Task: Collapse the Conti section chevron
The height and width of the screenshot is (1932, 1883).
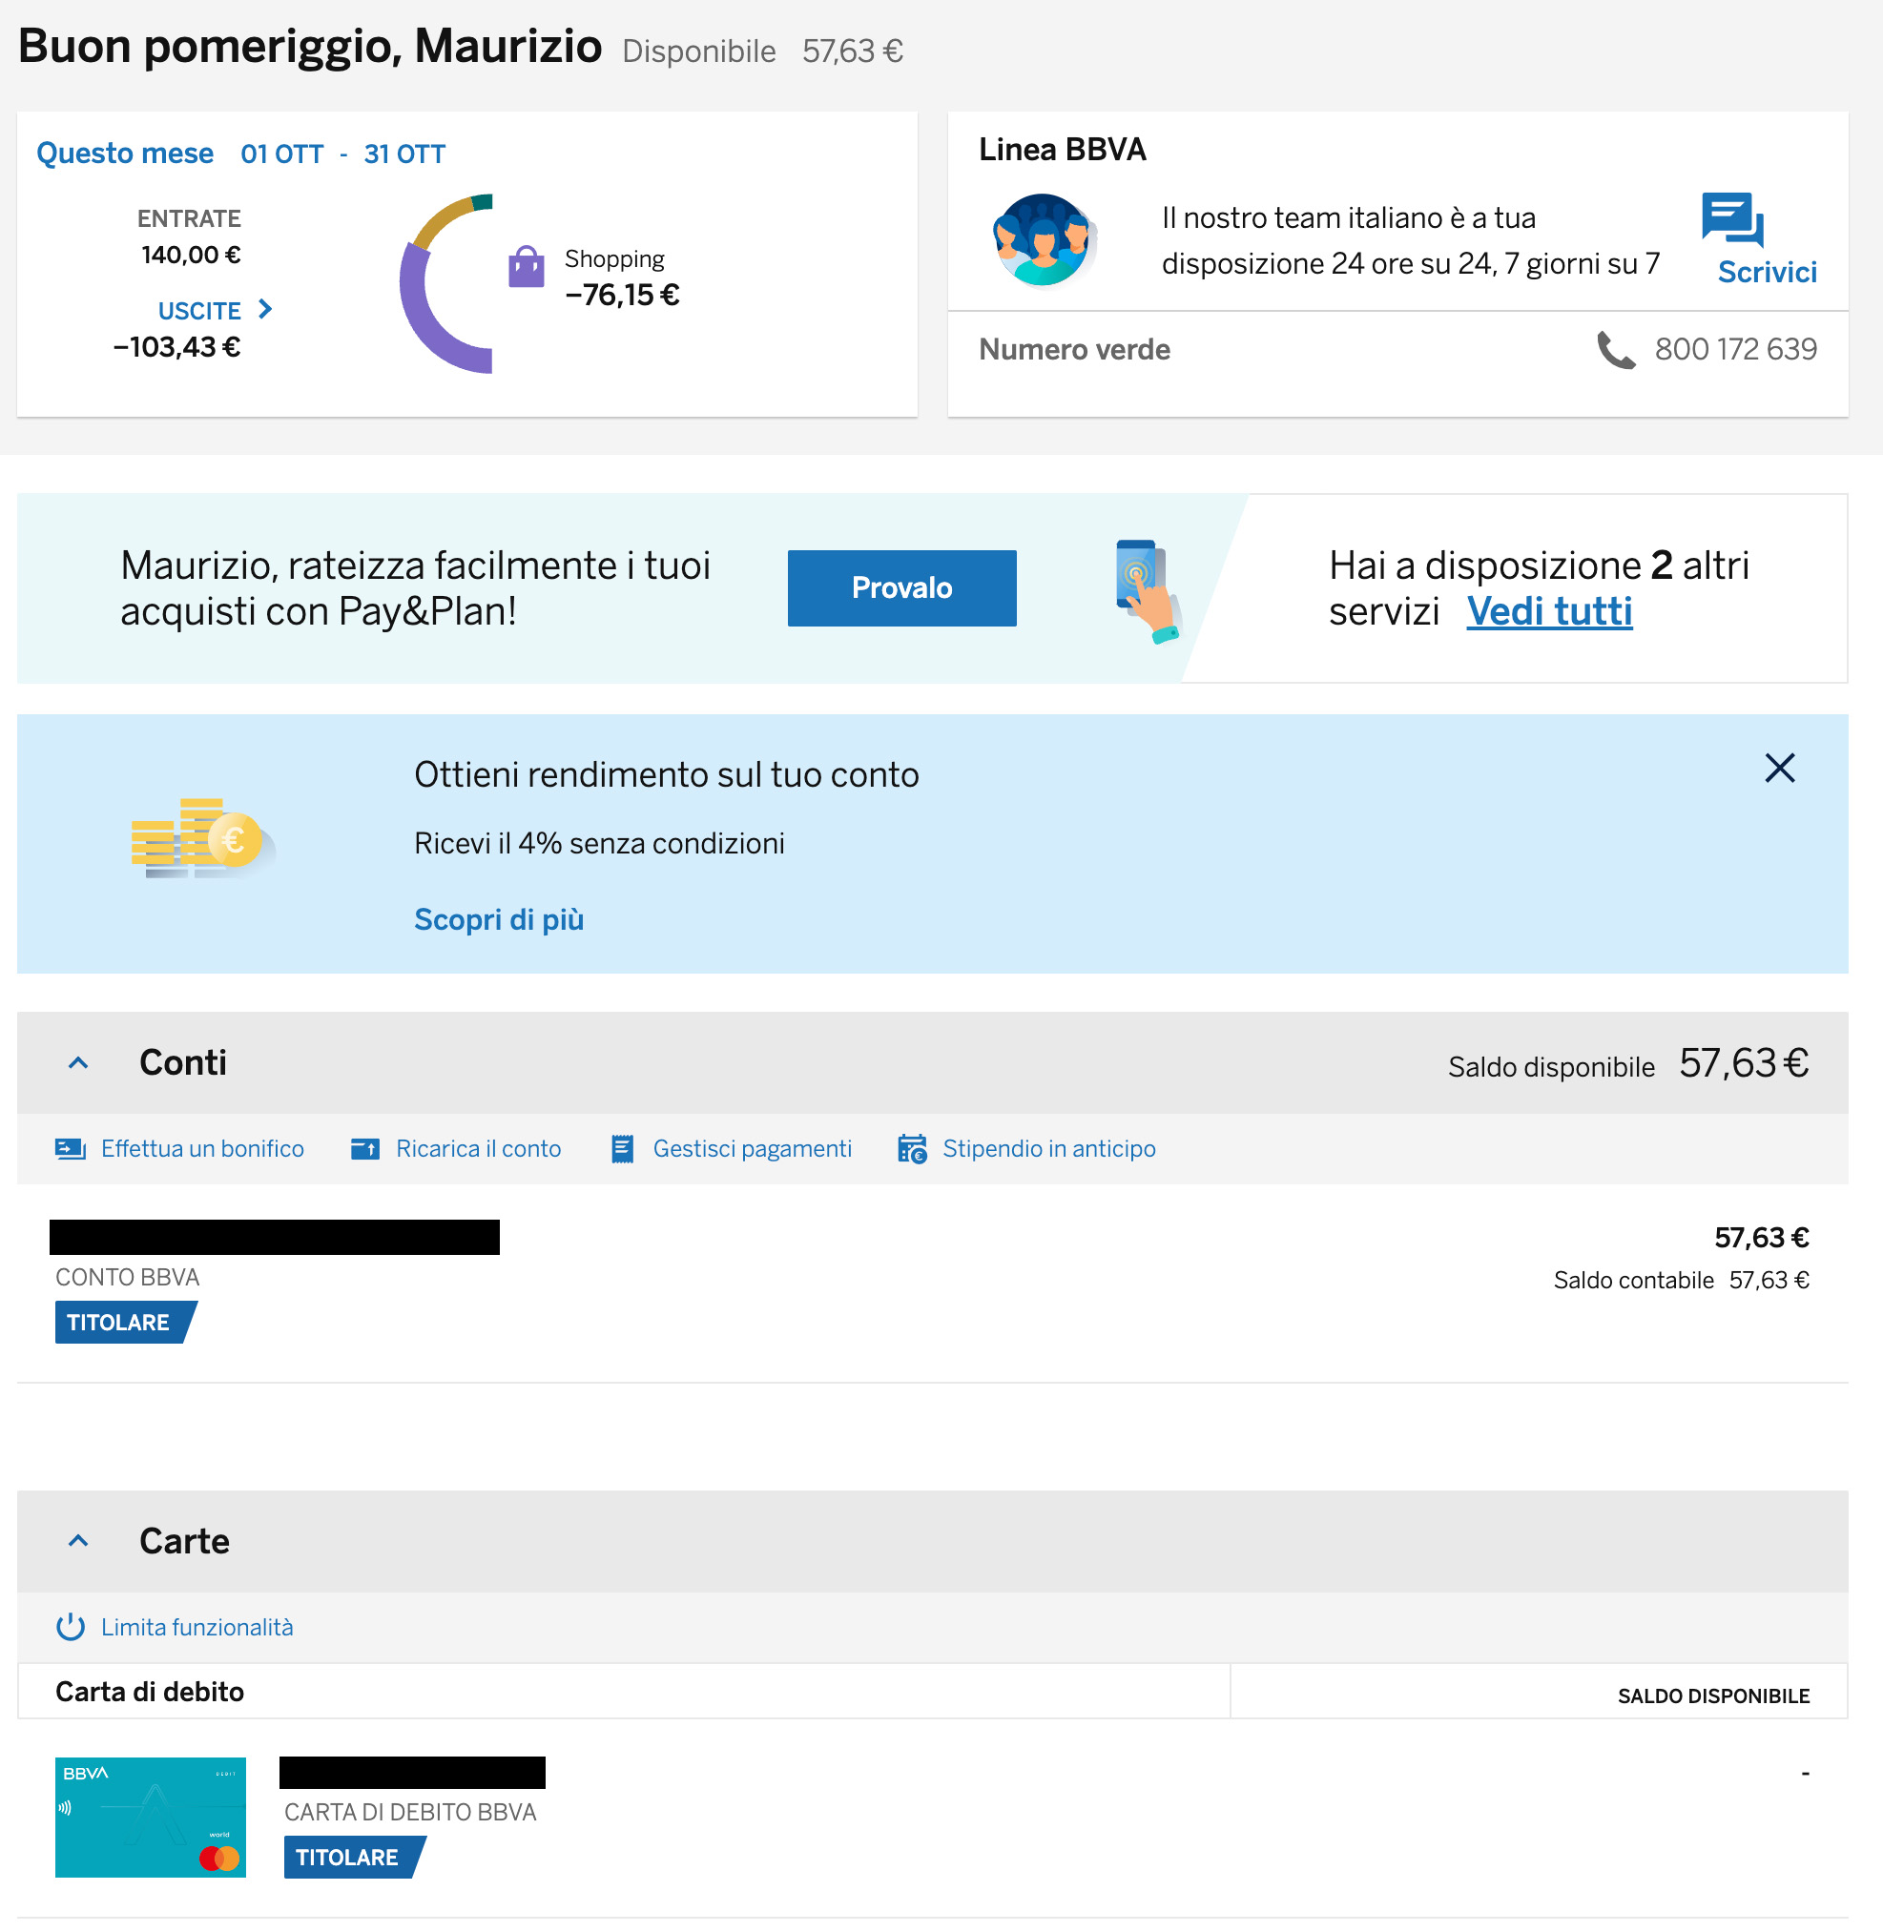Action: (78, 1064)
